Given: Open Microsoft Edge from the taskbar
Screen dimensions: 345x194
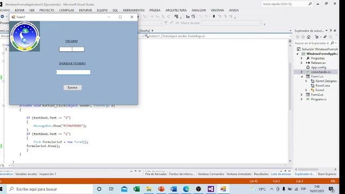Looking at the screenshot, I should click(186, 189).
